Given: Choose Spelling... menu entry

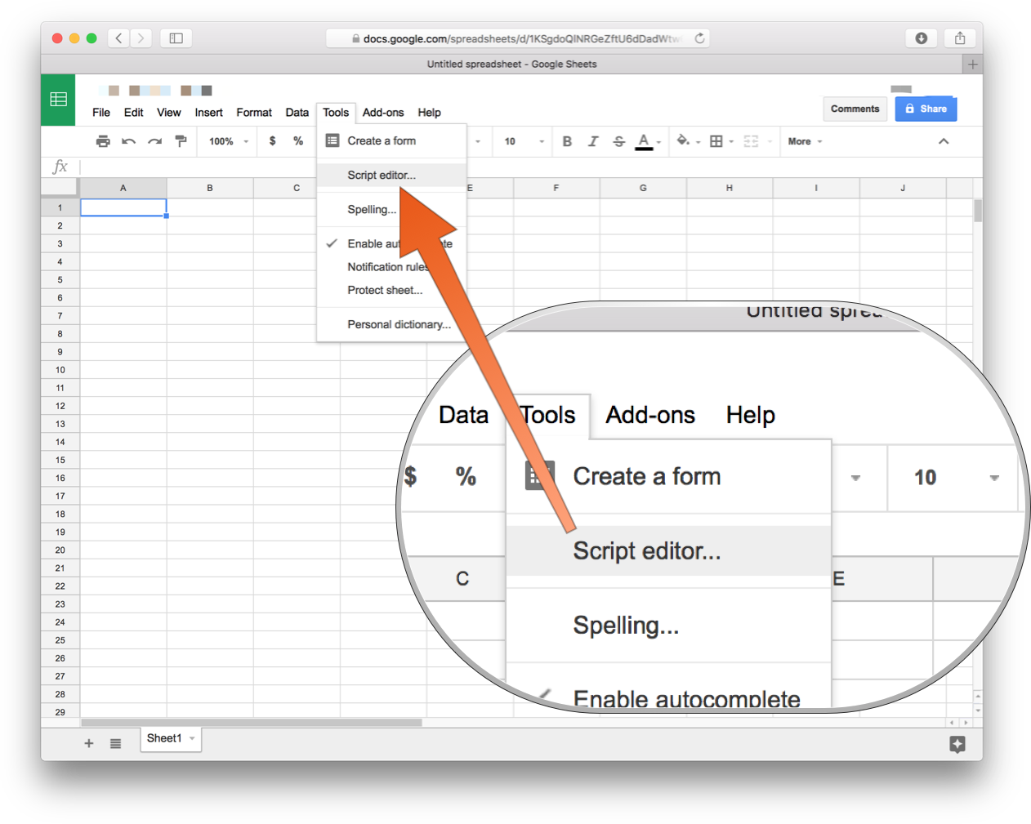Looking at the screenshot, I should click(x=391, y=209).
